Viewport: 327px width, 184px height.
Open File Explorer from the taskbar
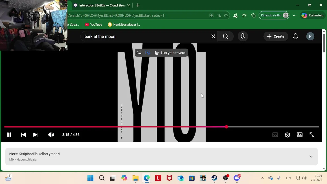pyautogui.click(x=135, y=178)
